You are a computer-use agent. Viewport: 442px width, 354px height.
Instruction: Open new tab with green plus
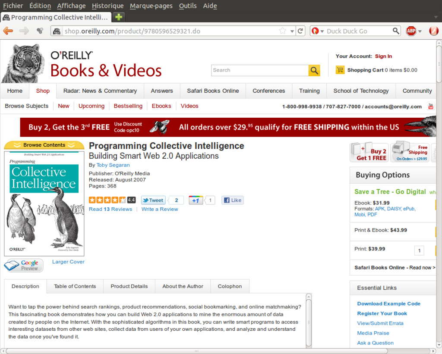(118, 17)
